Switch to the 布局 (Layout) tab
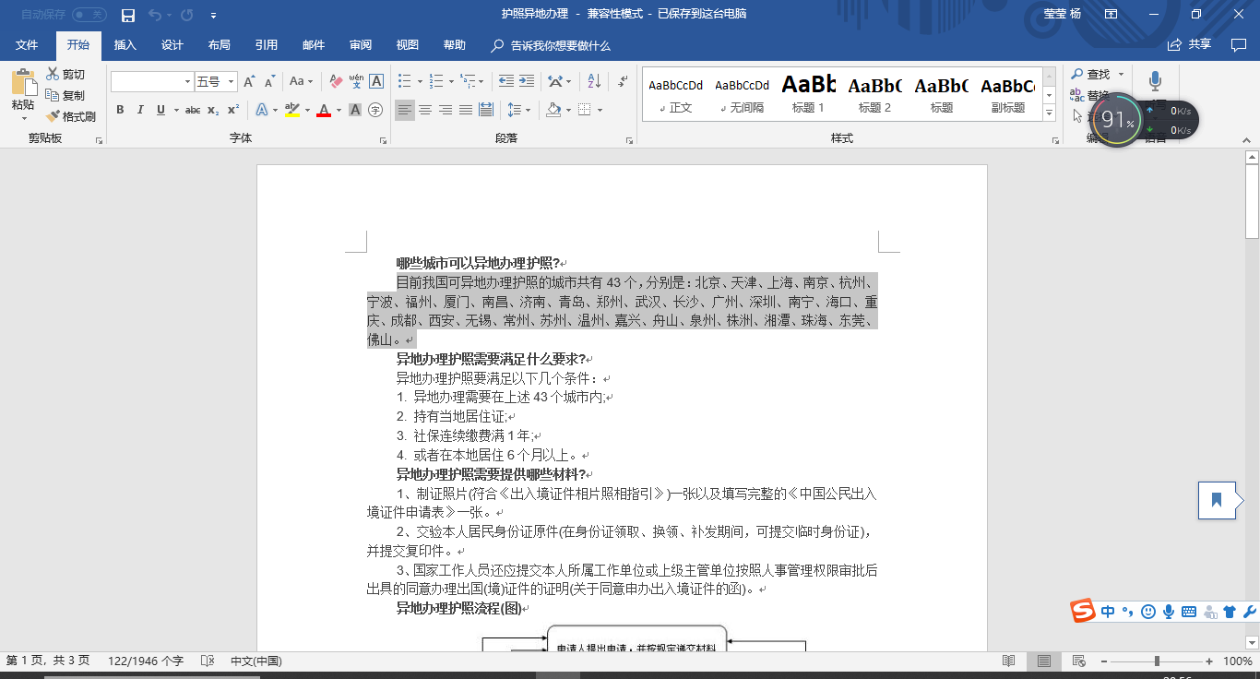Screen dimensions: 1260x679 (x=219, y=45)
